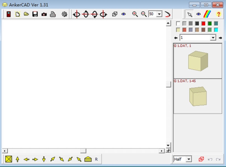Pick the pale yellow color swatch
This screenshot has width=226, height=167.
(178, 30)
